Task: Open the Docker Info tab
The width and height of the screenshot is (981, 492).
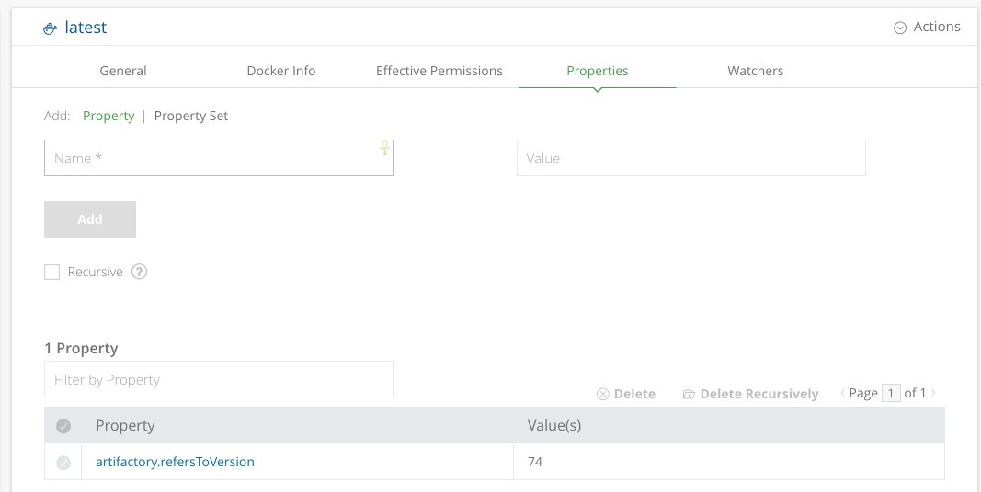Action: point(281,71)
